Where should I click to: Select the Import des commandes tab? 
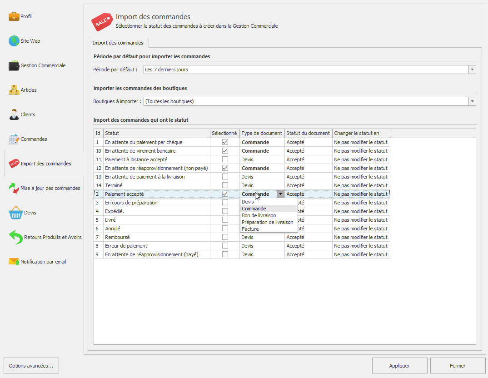tap(118, 43)
